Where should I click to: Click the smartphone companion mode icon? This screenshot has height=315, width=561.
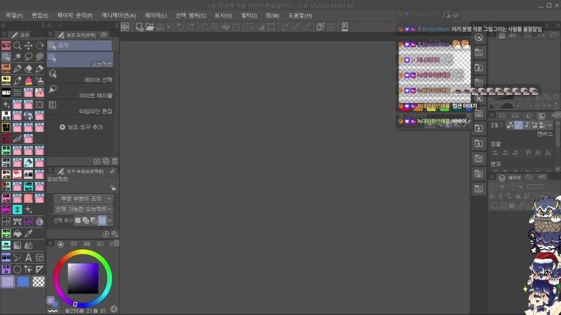click(x=345, y=27)
